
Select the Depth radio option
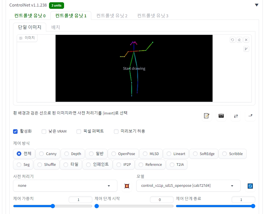point(73,154)
